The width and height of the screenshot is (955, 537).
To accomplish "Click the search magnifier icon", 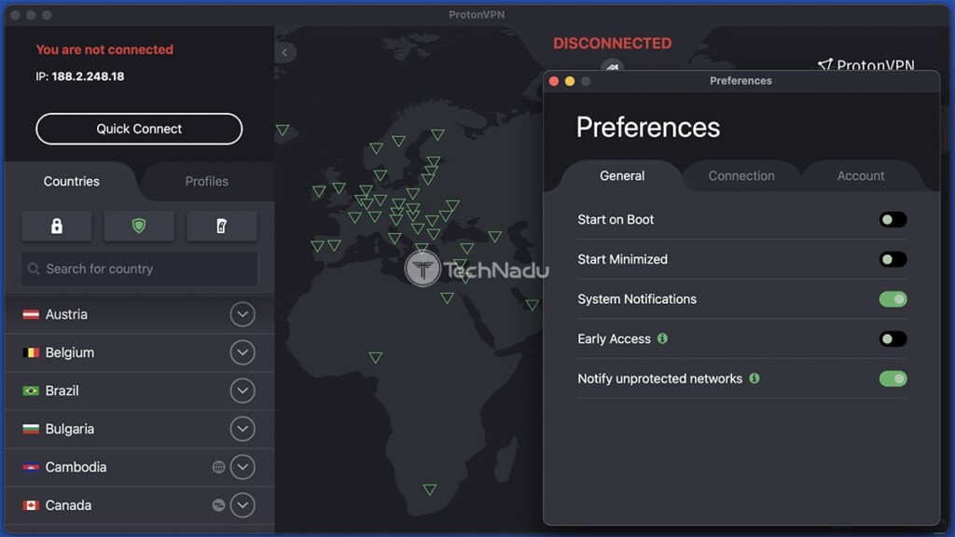I will (x=34, y=268).
